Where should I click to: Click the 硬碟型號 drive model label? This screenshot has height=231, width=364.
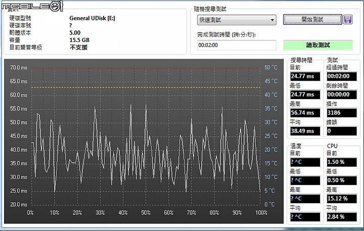point(20,18)
